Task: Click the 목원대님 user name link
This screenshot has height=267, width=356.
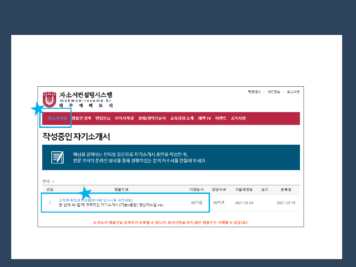Action: [254, 92]
